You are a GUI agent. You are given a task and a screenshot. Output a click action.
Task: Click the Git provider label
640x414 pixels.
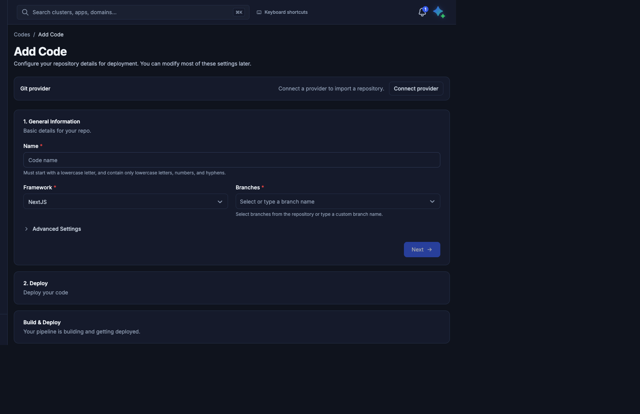click(35, 89)
